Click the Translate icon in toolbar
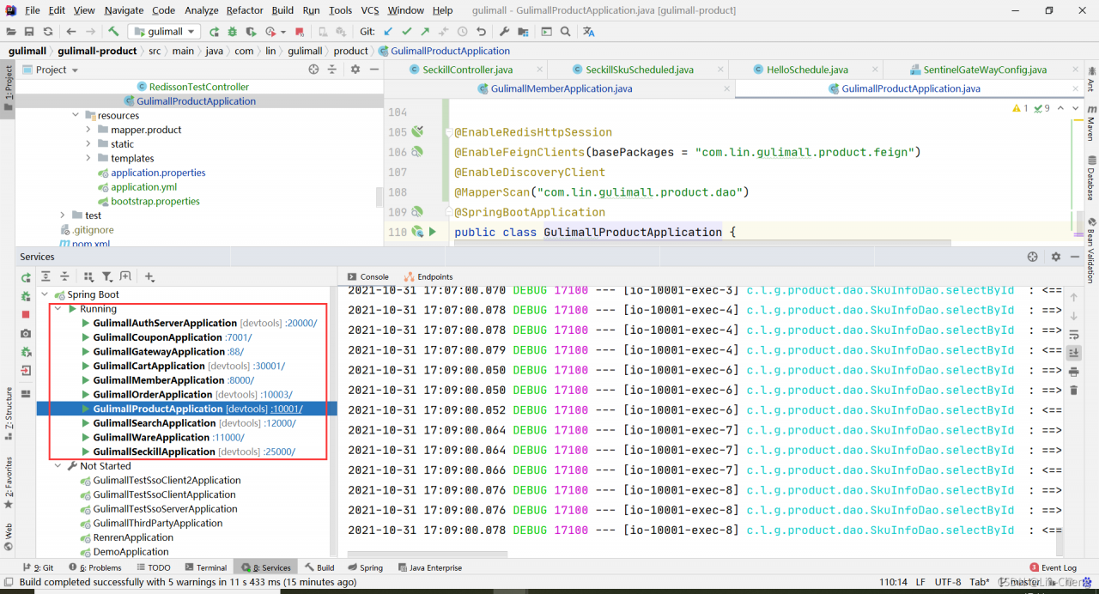This screenshot has width=1099, height=594. [589, 32]
